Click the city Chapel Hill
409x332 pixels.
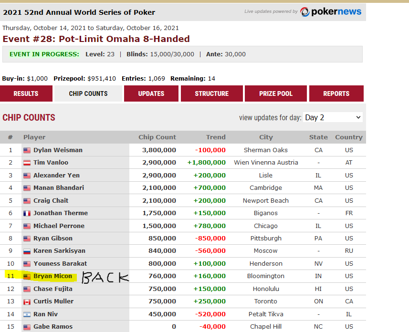pos(266,327)
